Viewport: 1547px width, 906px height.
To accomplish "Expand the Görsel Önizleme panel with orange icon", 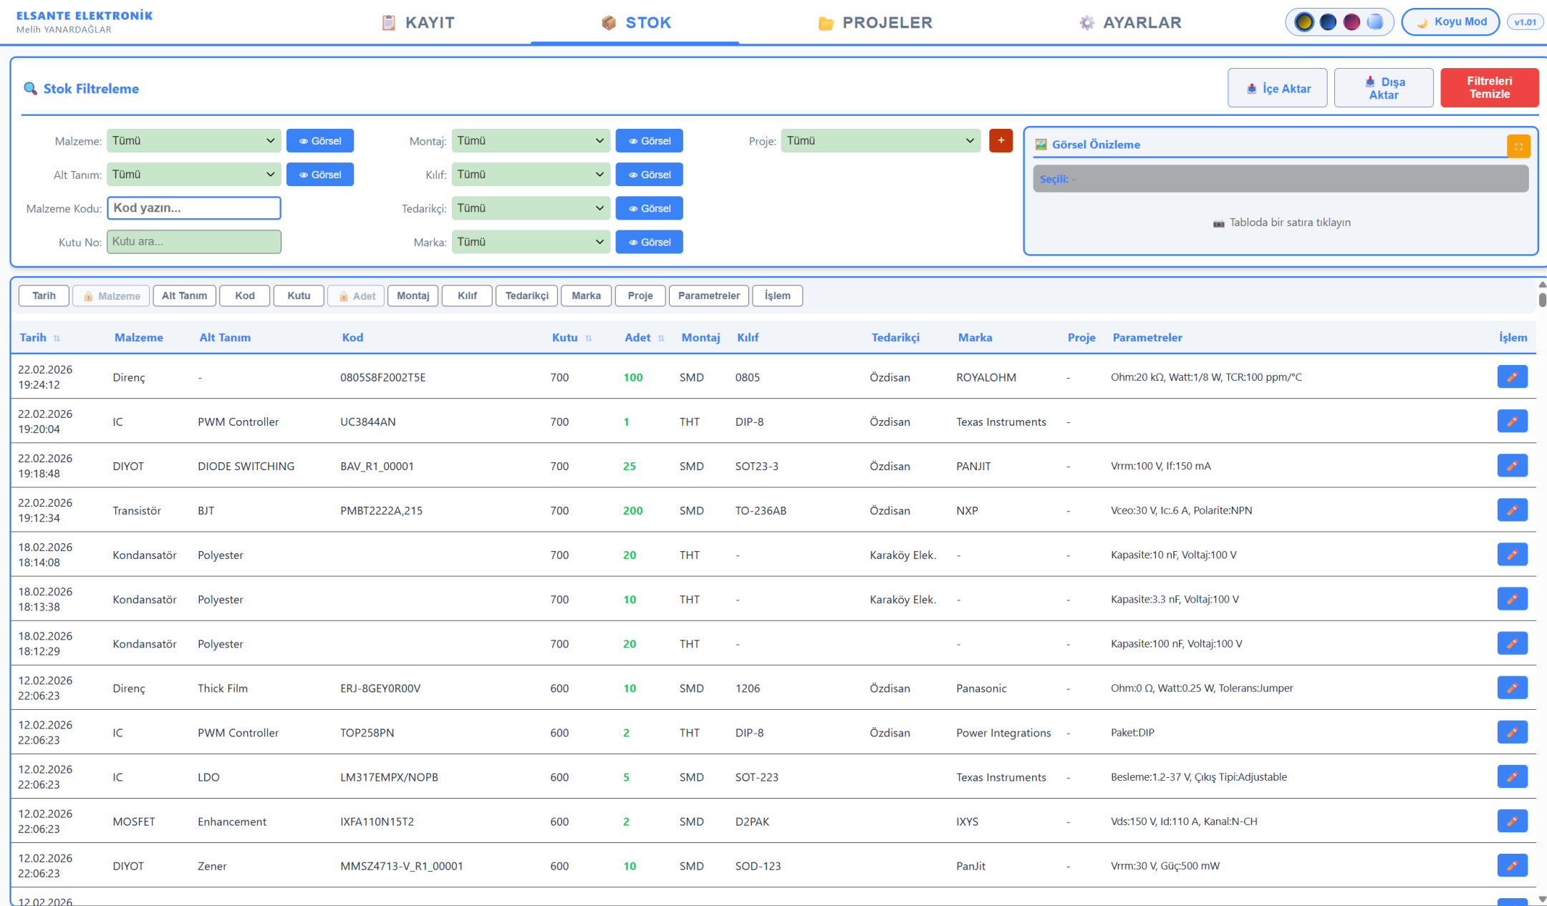I will [x=1518, y=146].
